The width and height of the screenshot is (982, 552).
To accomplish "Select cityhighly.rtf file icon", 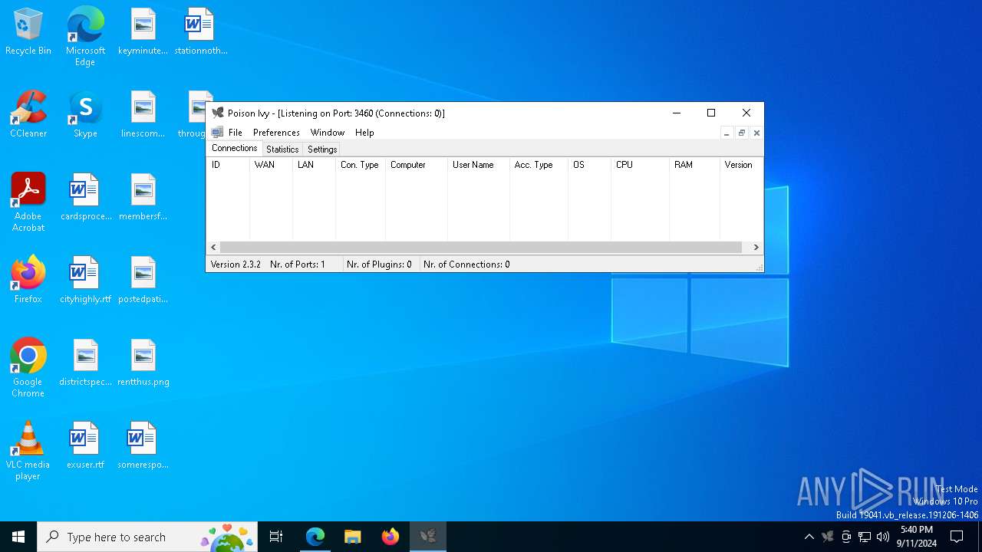I will pos(85,281).
